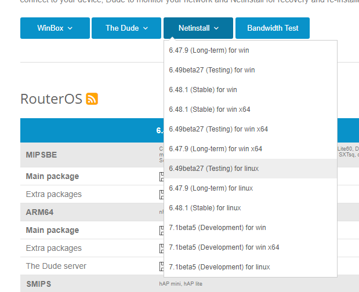Click the RouterOS section heading

point(51,98)
